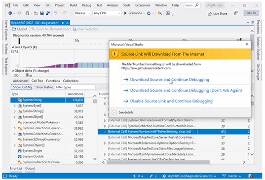
Task: Choose Disable Source Link and Continue Debugging
Action: coord(171,101)
